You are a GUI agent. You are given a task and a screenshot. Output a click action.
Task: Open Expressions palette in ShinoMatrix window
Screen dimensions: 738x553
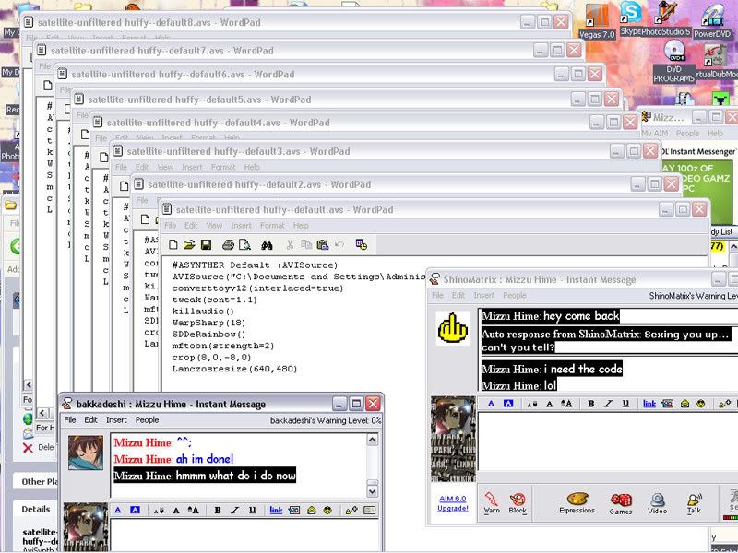tap(577, 503)
